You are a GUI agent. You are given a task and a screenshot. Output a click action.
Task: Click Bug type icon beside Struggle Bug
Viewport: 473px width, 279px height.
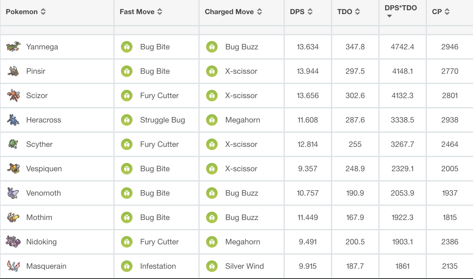[127, 120]
